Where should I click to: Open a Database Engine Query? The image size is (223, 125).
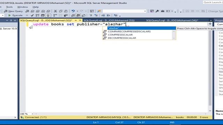pos(27,11)
